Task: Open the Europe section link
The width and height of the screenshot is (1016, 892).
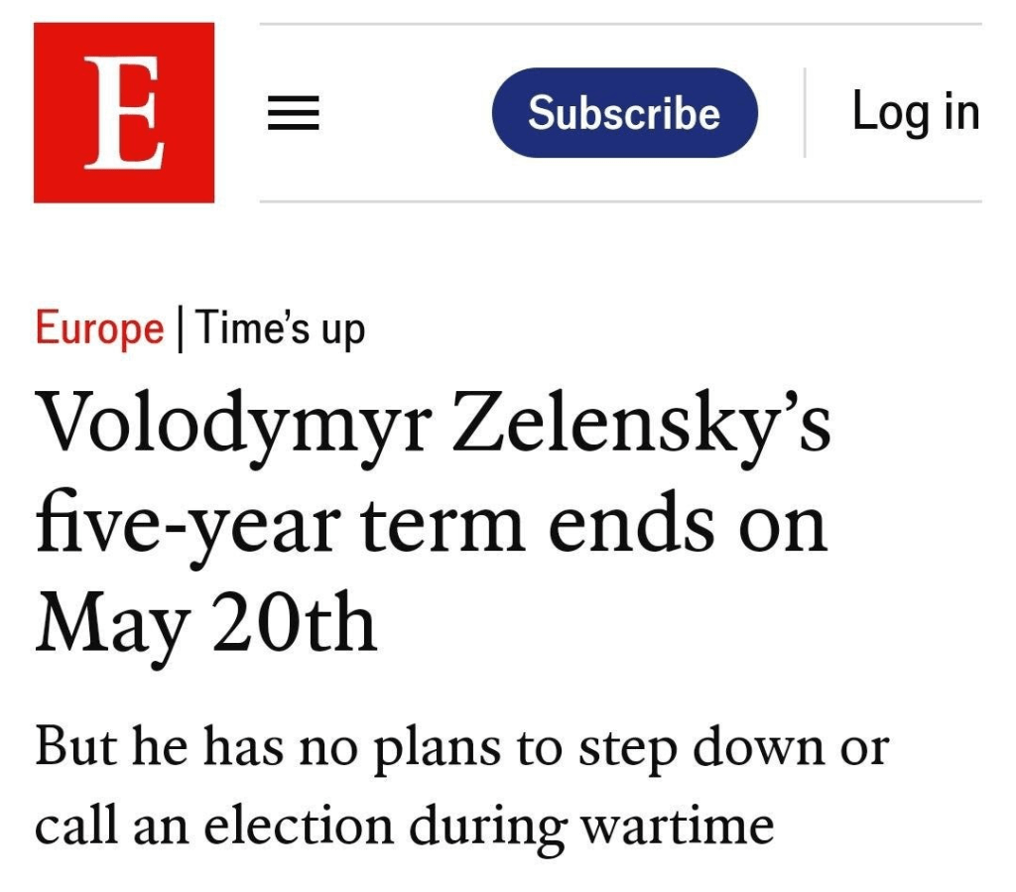Action: tap(99, 328)
